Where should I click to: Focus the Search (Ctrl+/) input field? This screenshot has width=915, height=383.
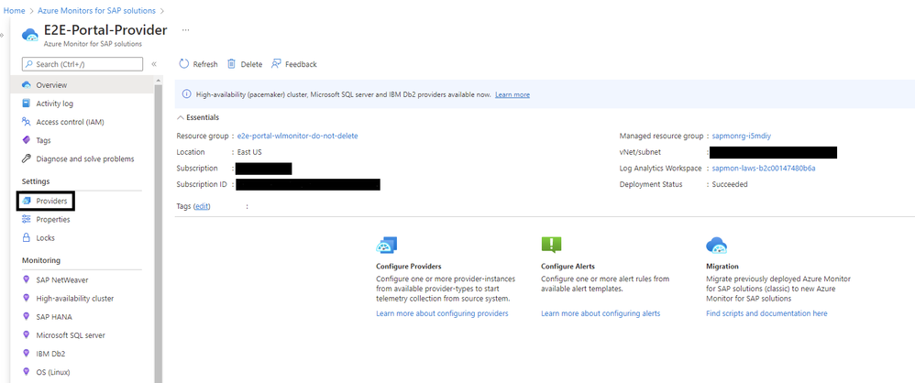tap(83, 64)
